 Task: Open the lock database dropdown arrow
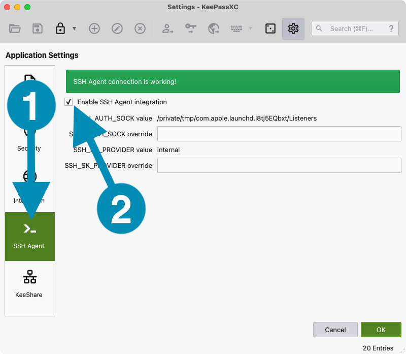pos(74,28)
